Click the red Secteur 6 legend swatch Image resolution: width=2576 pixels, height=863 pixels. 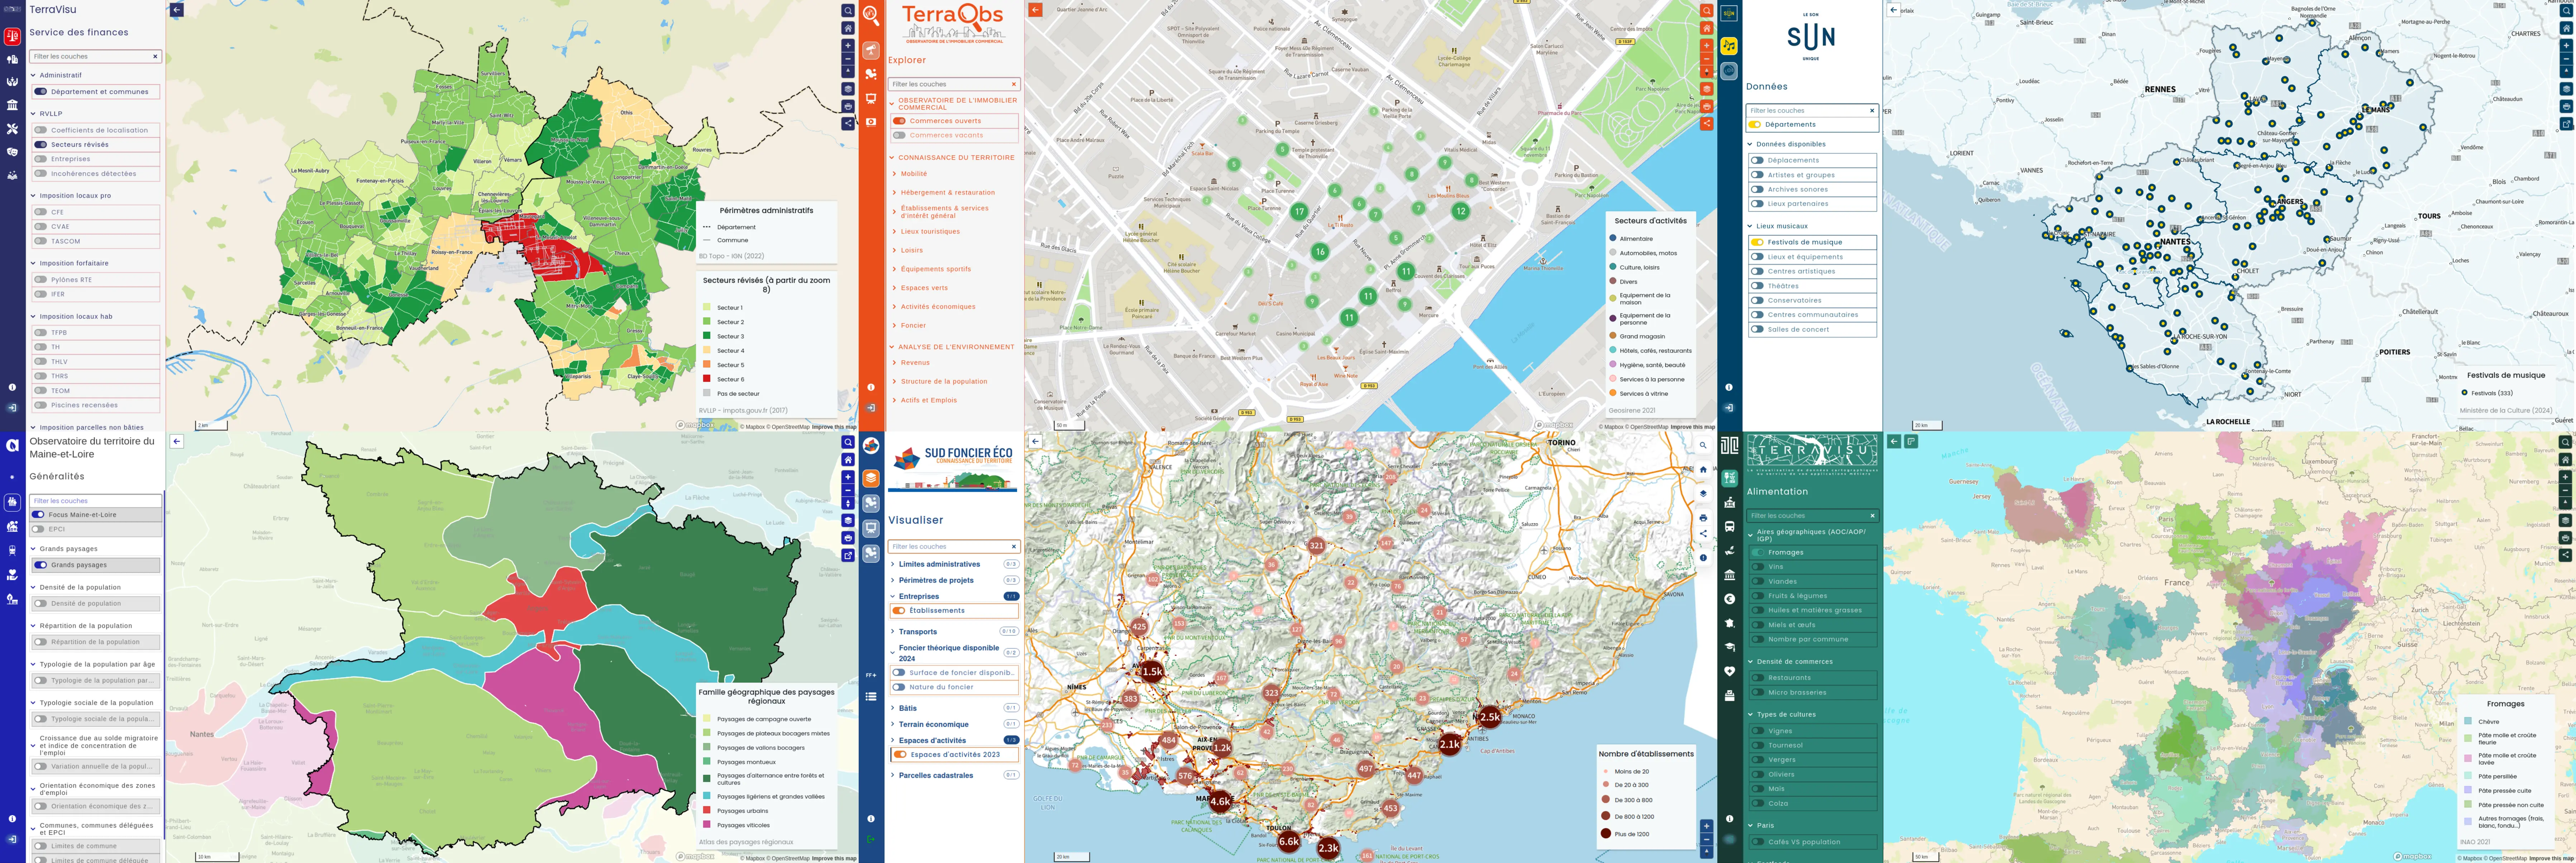coord(707,379)
